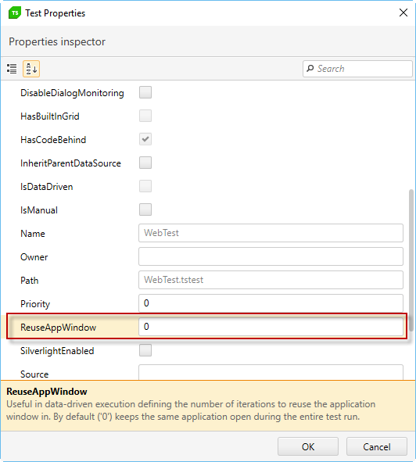Confirm with the OK button

308,446
